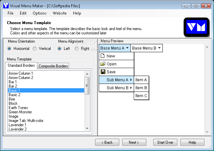Maximize the Visual Menu Maker window
Viewport: 214px width, 151px height.
196,6
